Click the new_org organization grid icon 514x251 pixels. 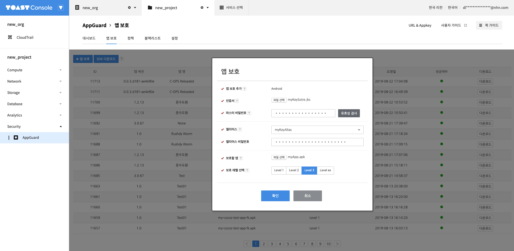pos(77,8)
